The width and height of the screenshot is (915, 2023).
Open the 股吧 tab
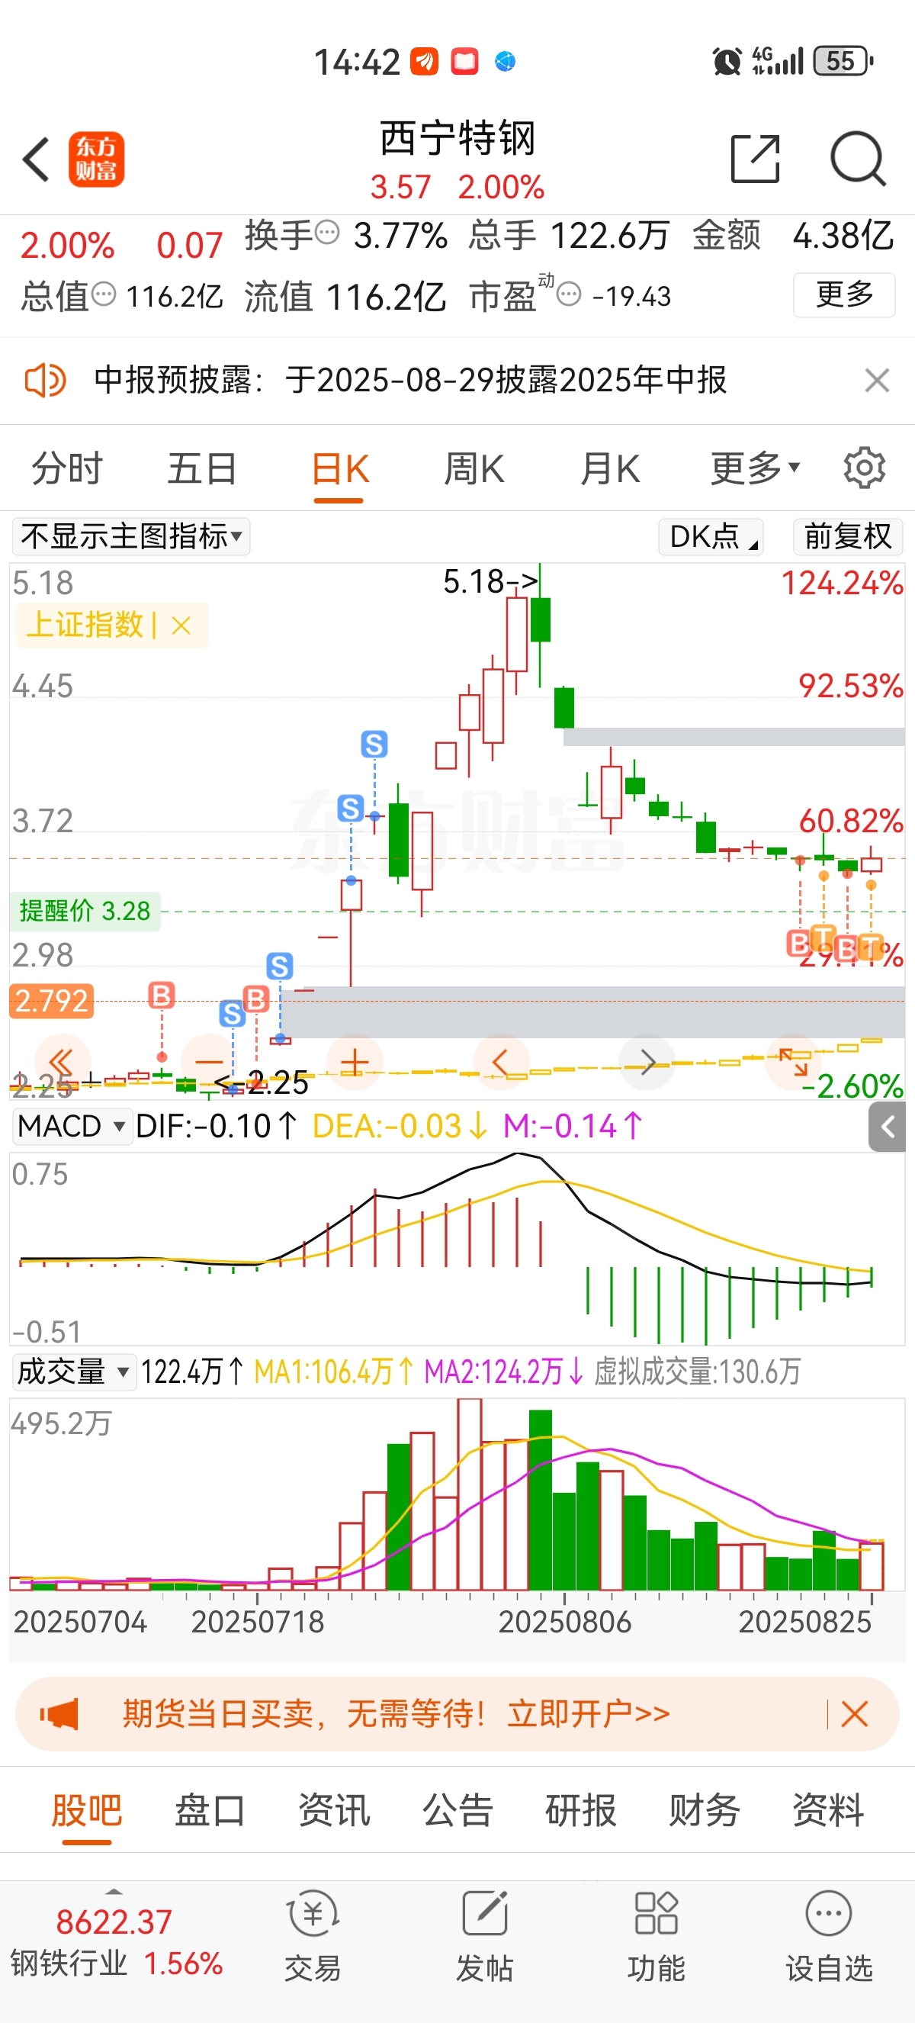[x=86, y=1811]
